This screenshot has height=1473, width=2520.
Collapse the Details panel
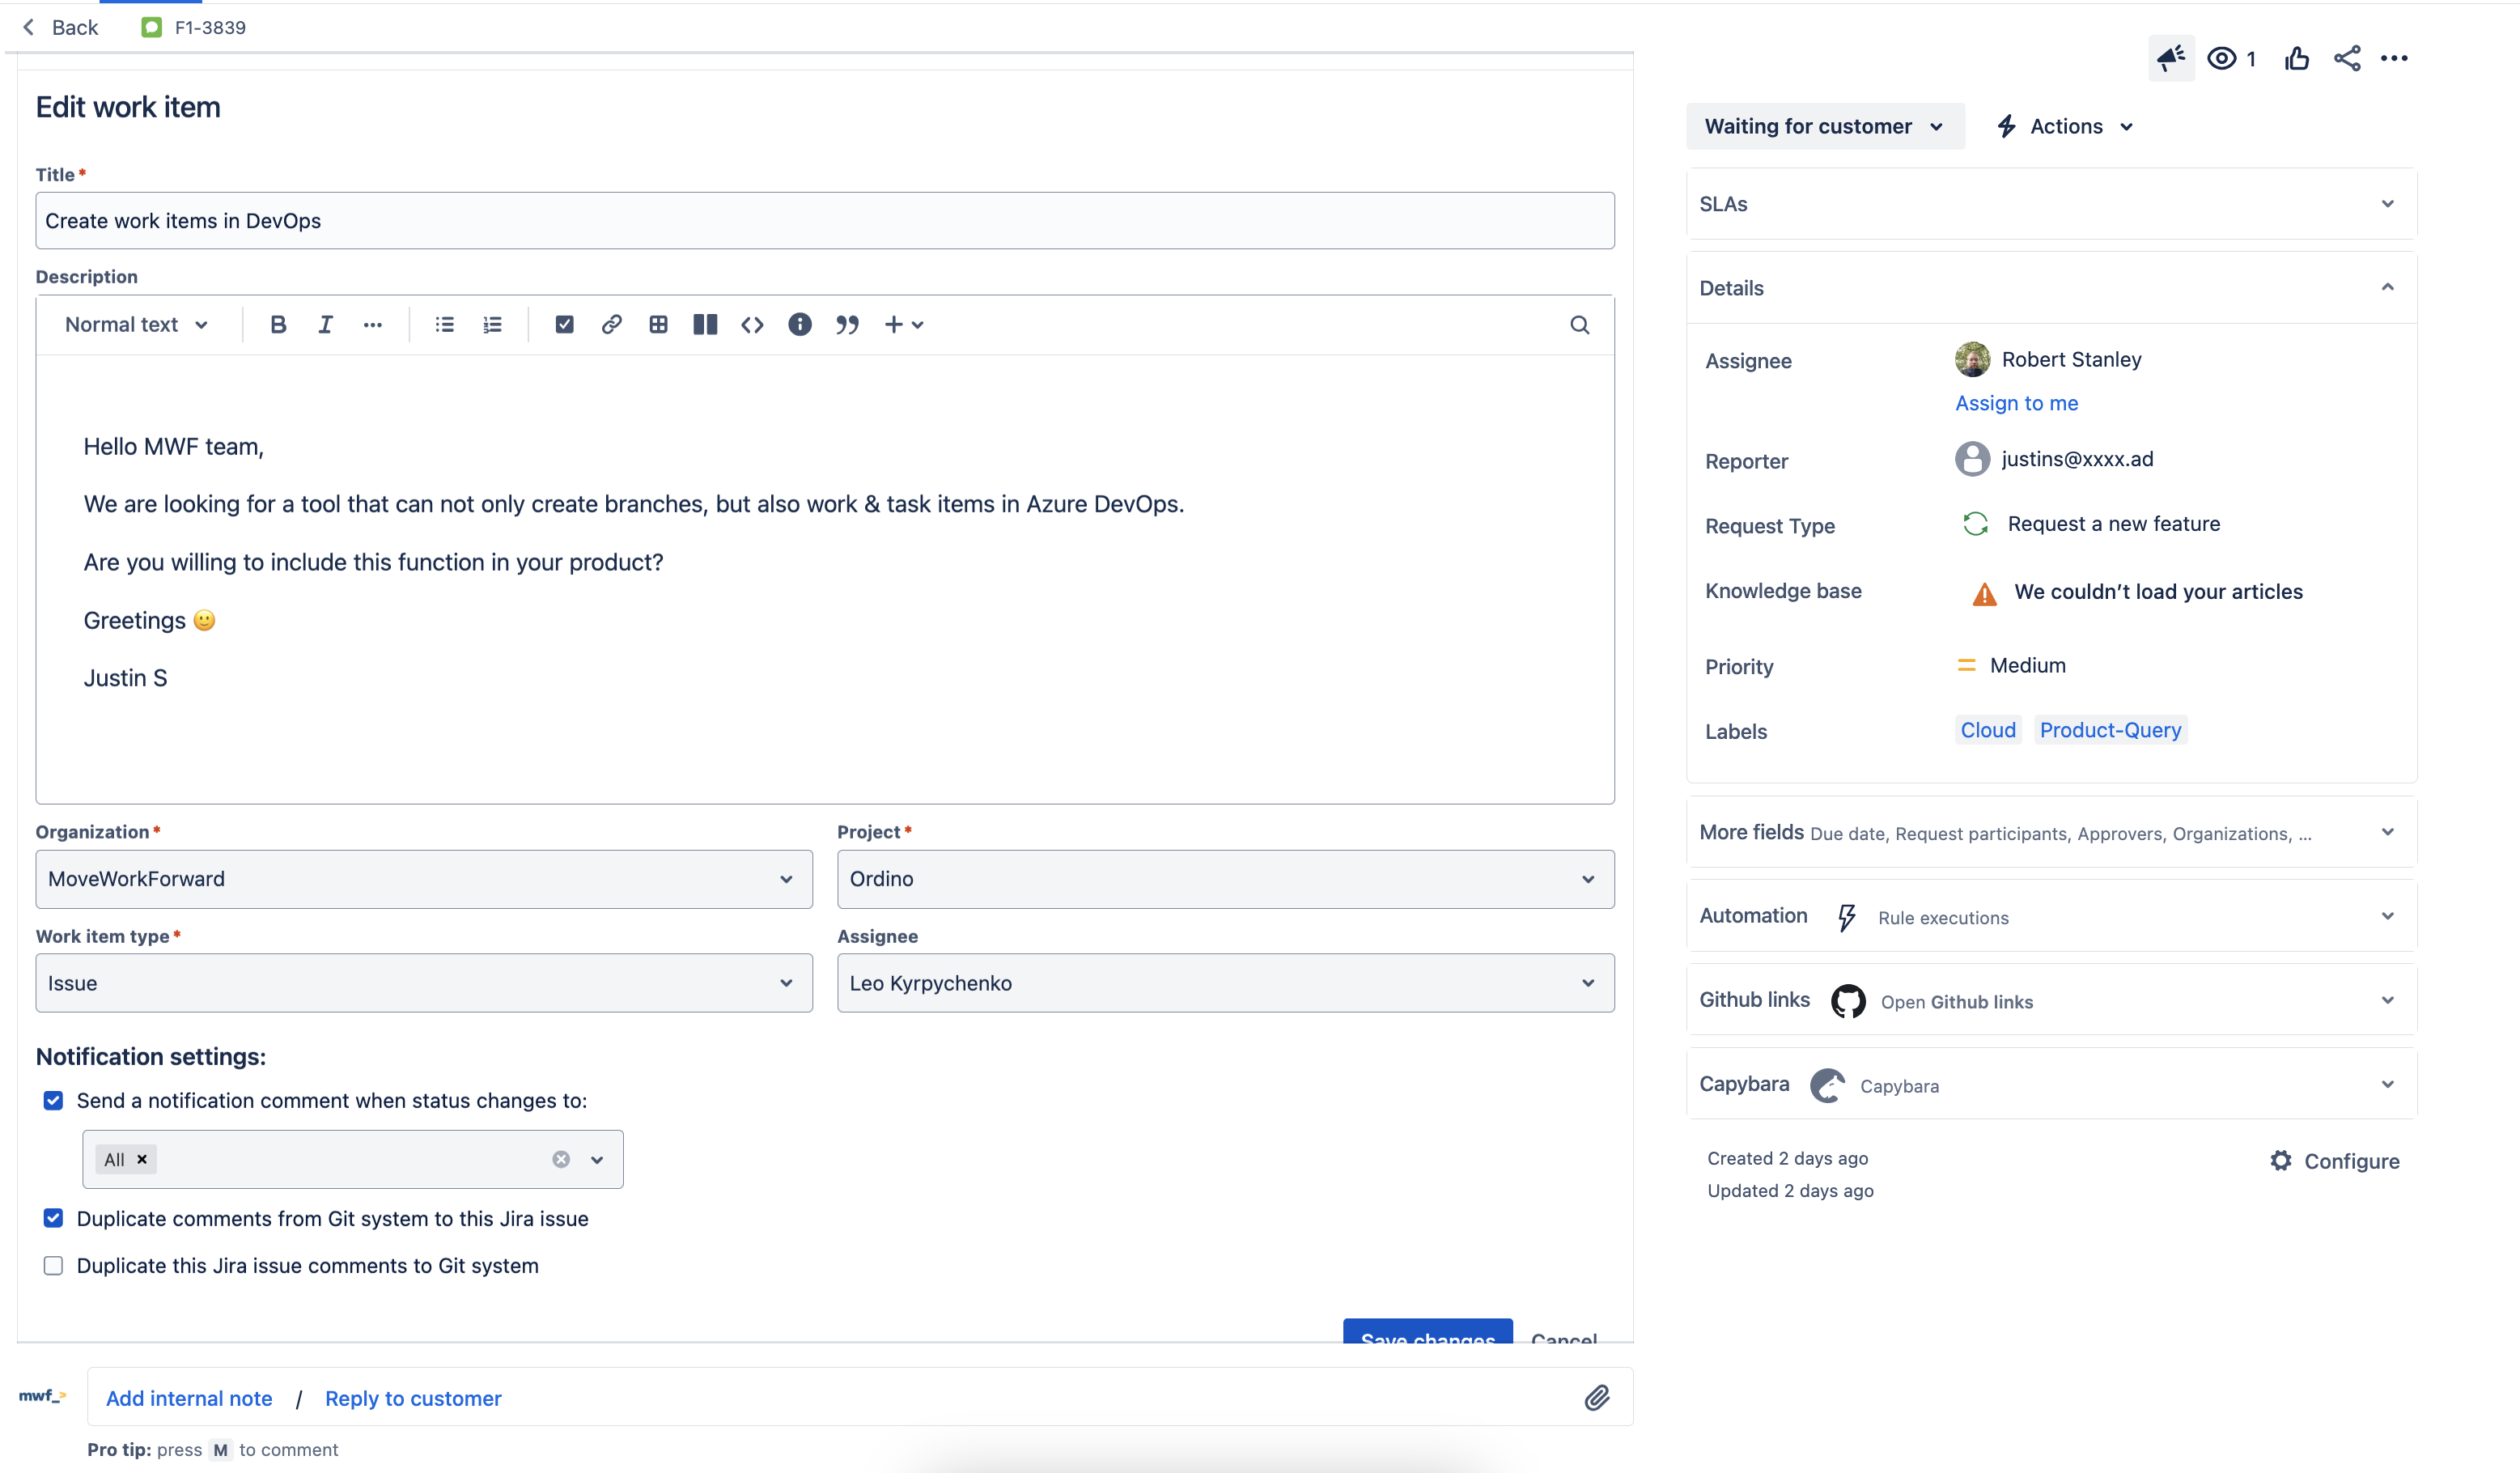click(2388, 287)
